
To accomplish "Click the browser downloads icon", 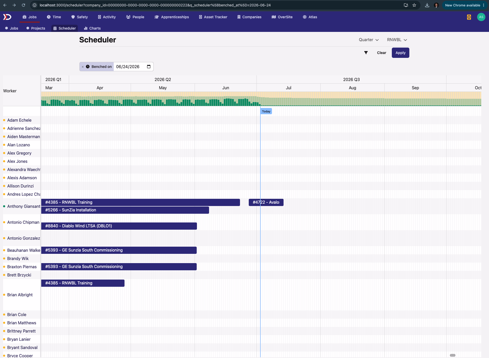I will click(x=427, y=5).
